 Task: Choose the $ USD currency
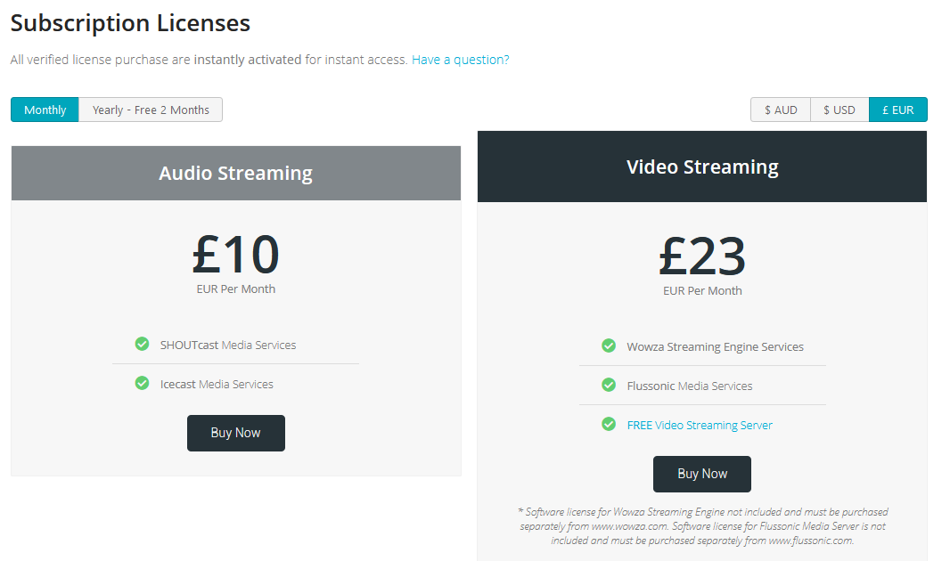tap(839, 110)
